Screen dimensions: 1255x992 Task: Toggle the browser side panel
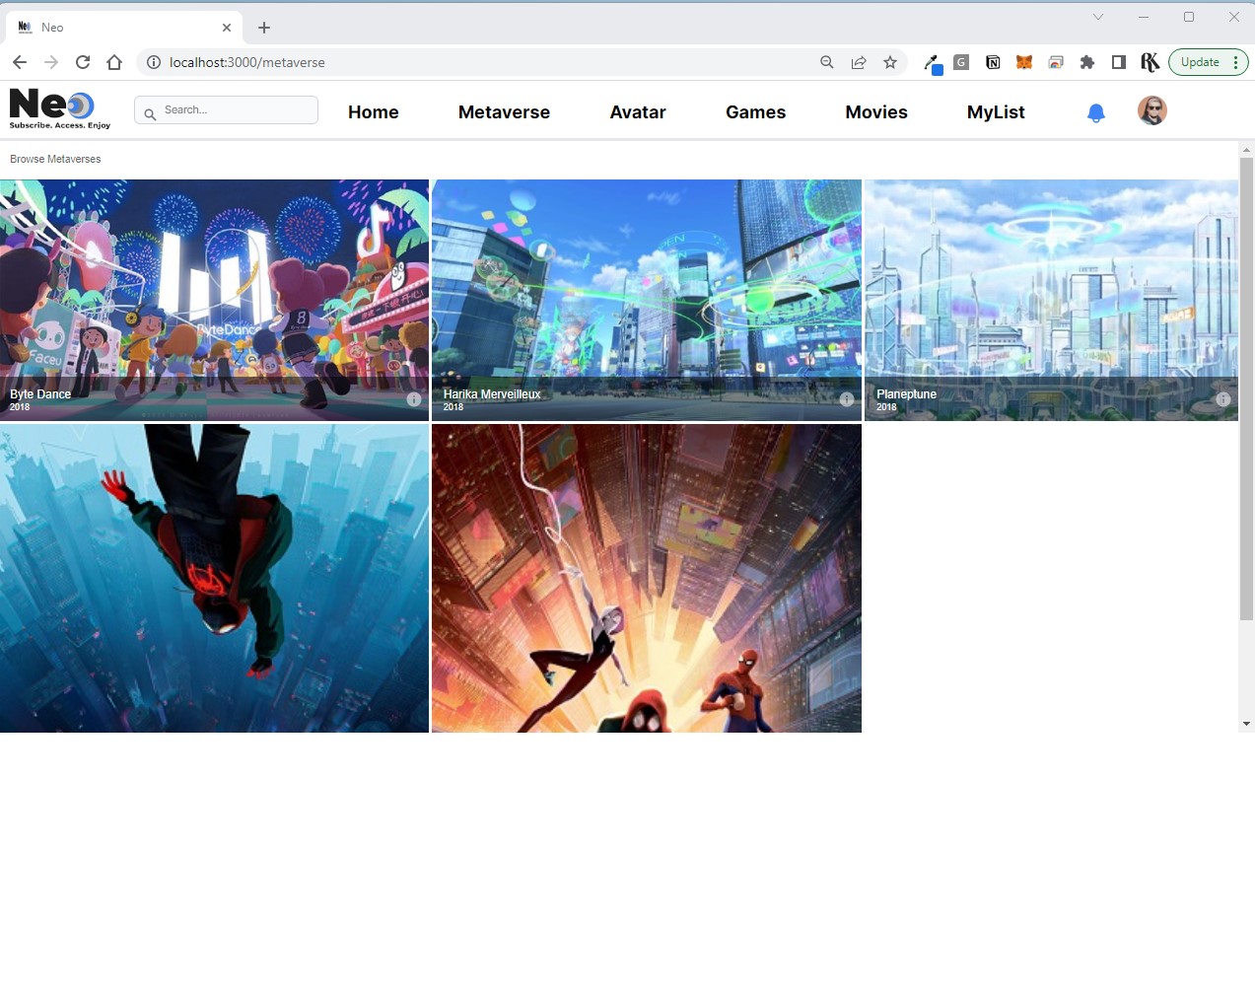click(1119, 62)
